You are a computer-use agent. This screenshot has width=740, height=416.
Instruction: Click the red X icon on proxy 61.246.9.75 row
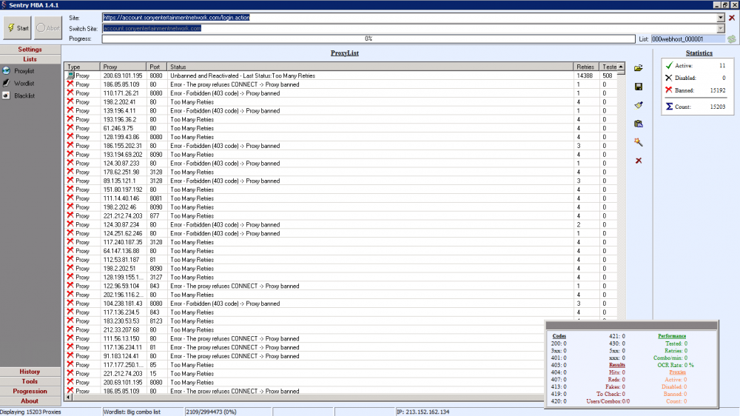(70, 127)
